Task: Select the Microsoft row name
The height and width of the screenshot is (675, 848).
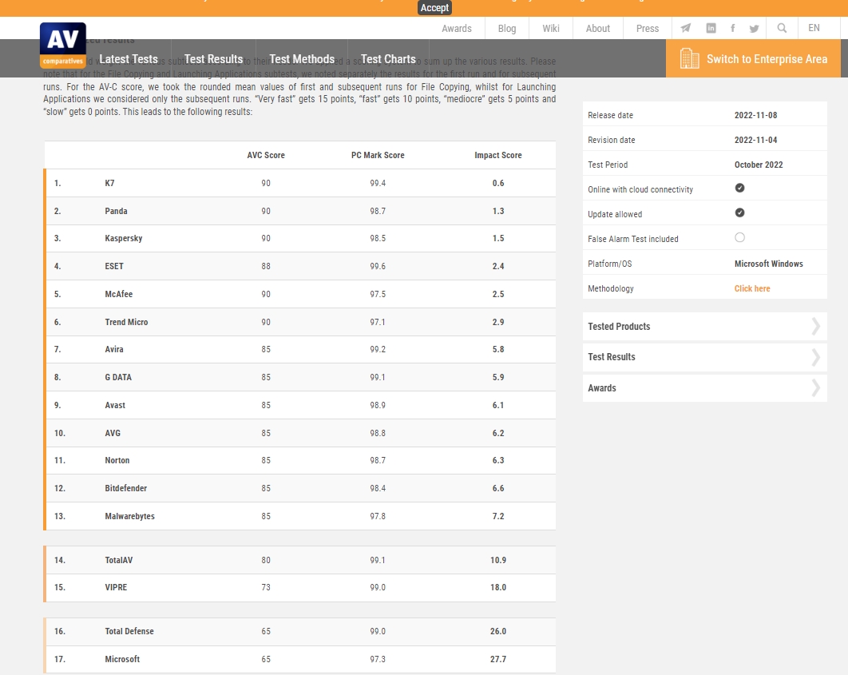Action: coord(122,659)
